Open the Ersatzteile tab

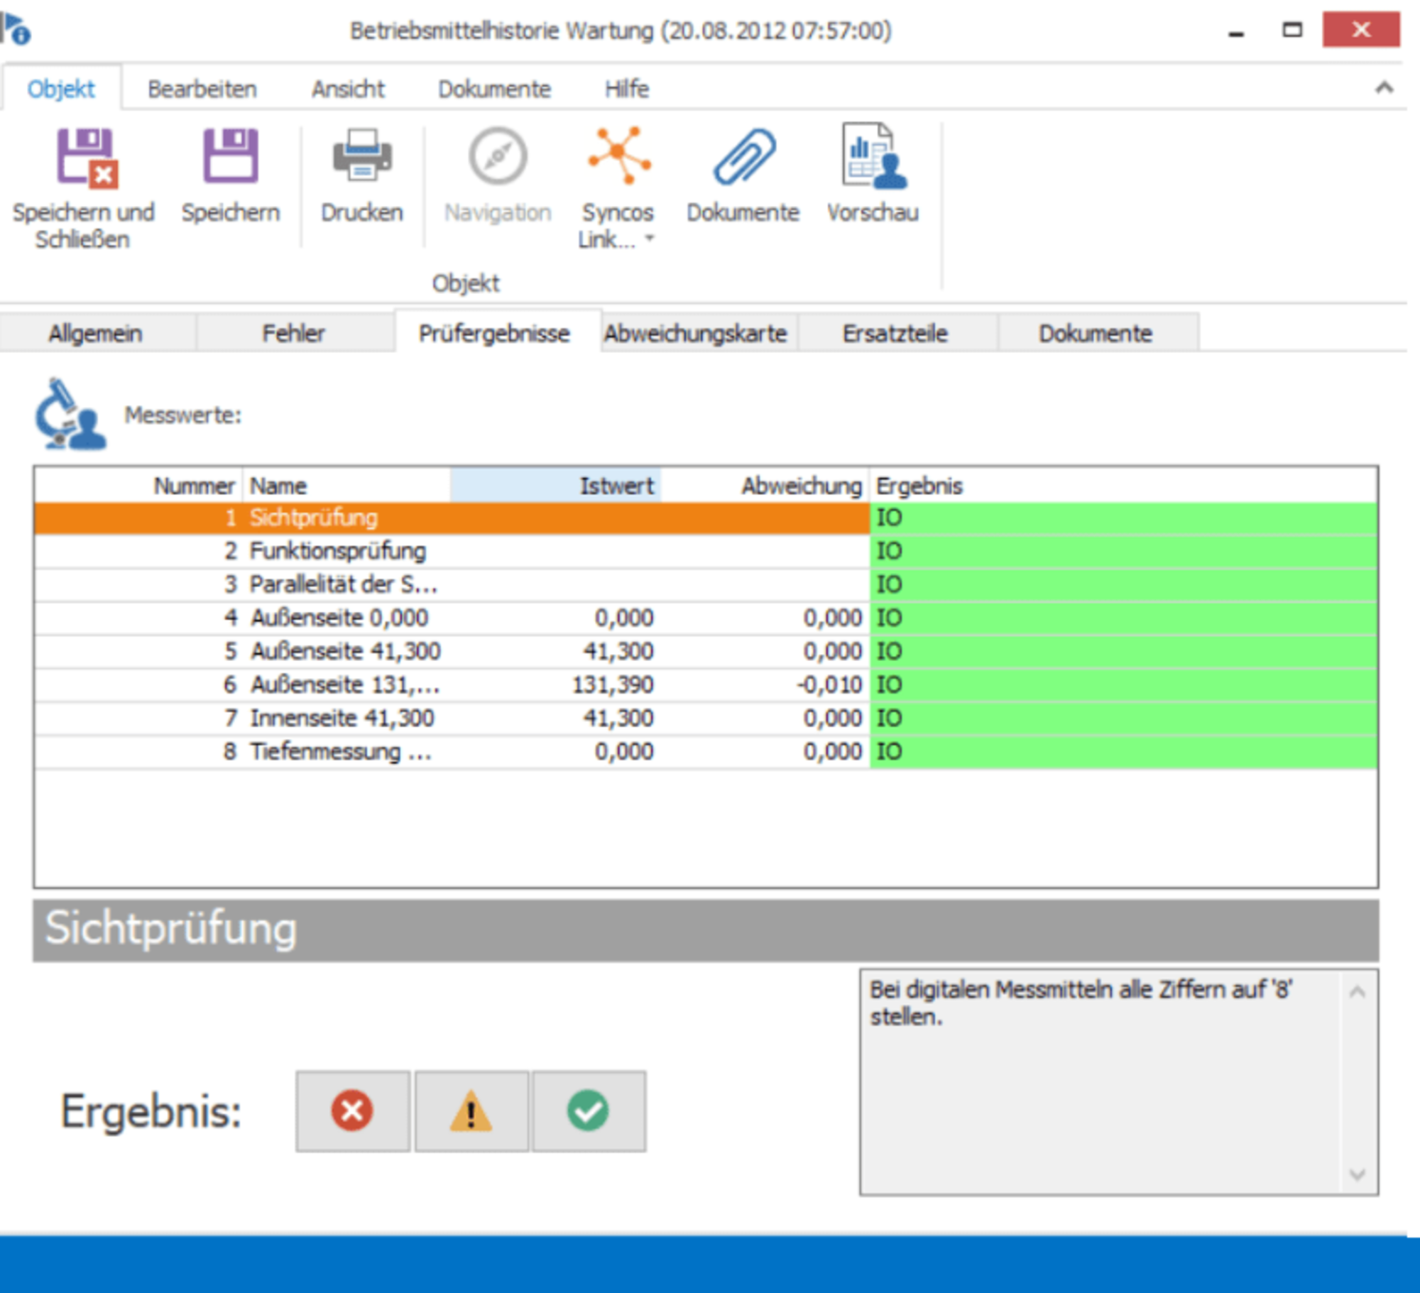click(895, 333)
